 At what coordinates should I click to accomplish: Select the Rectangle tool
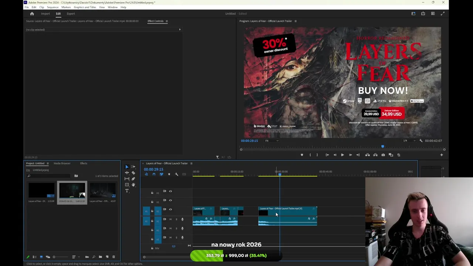[x=127, y=185]
